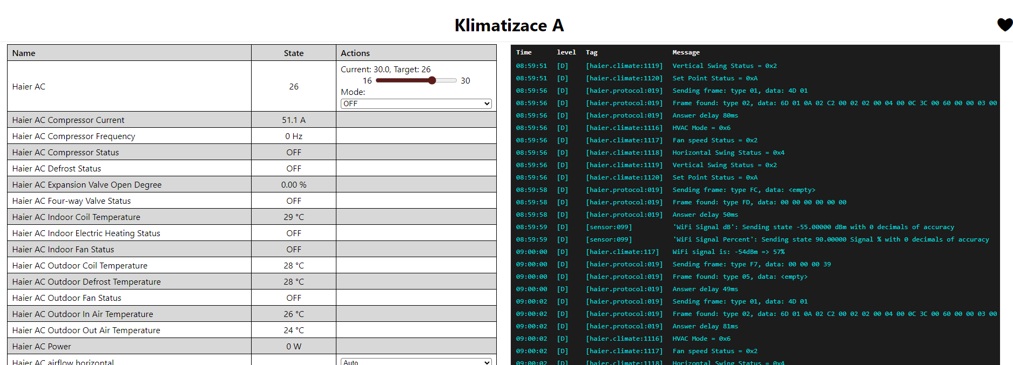Click the 'Answer delay 50ms' log message
The width and height of the screenshot is (1013, 365).
[x=705, y=215]
